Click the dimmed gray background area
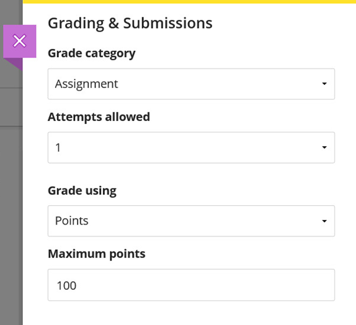The height and width of the screenshot is (325, 356). coord(11,205)
